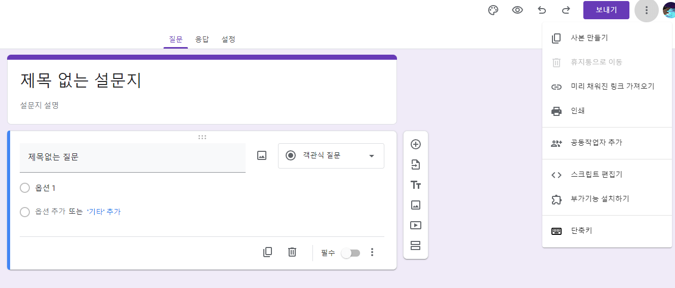Image resolution: width=675 pixels, height=288 pixels.
Task: Choose 부가기능 설치하기 from the menu
Action: coord(607,199)
